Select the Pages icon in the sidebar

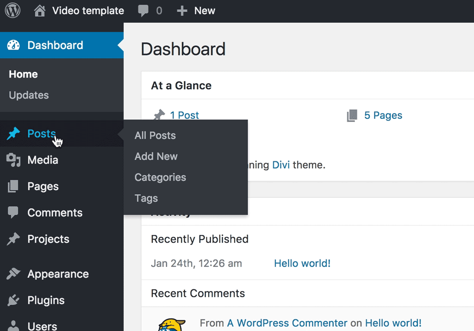[x=13, y=186]
